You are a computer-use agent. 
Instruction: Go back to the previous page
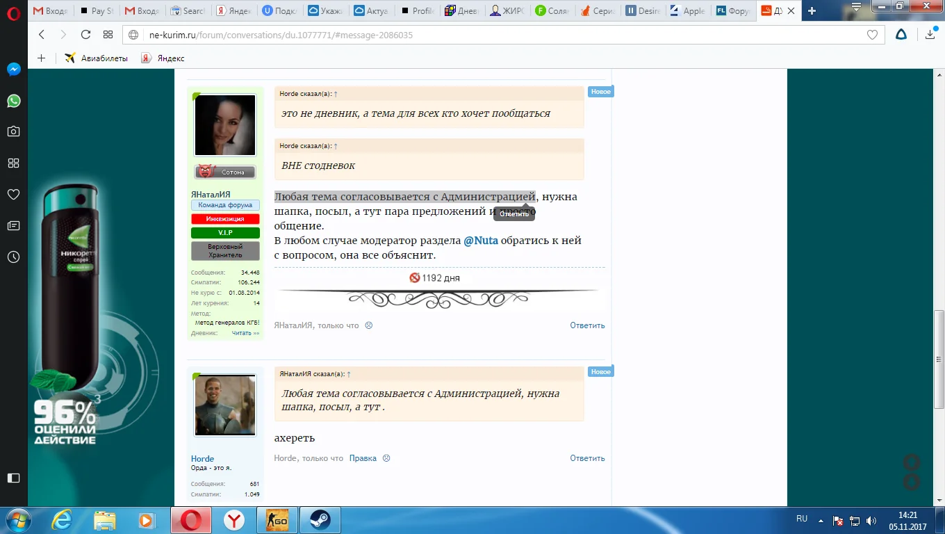point(42,35)
